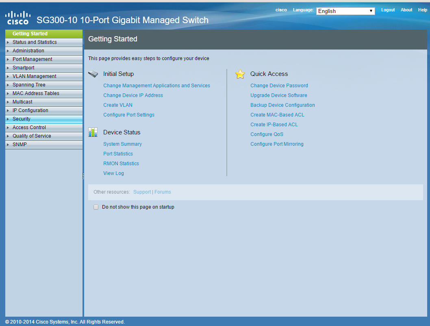Expand Port Management tree arrow
The height and width of the screenshot is (326, 430).
pos(8,59)
